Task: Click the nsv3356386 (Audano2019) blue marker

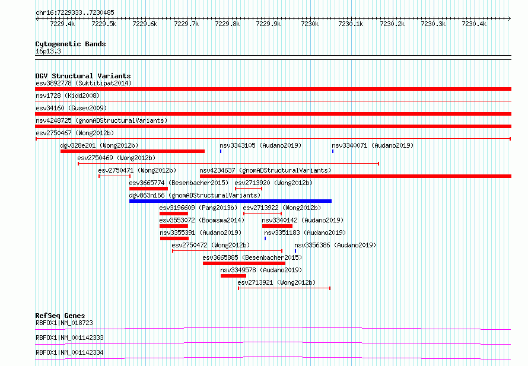Action: [295, 251]
